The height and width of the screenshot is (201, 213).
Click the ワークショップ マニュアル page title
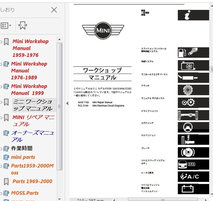pos(103,74)
